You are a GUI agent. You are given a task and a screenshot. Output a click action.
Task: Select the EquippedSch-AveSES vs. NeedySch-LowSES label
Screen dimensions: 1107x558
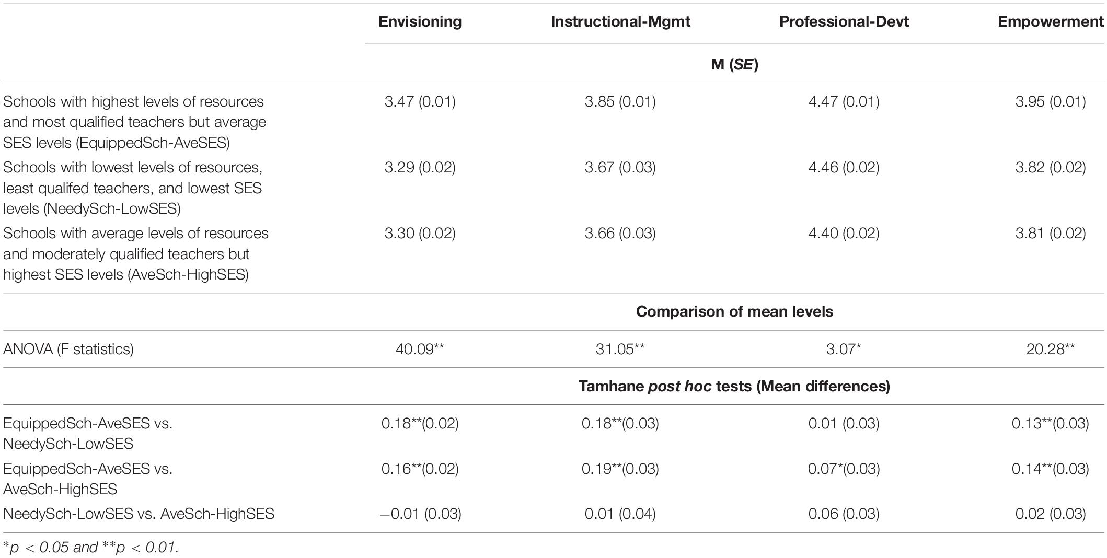[x=88, y=433]
